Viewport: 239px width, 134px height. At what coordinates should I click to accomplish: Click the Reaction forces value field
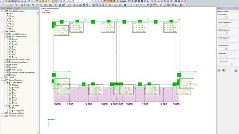coord(221,48)
